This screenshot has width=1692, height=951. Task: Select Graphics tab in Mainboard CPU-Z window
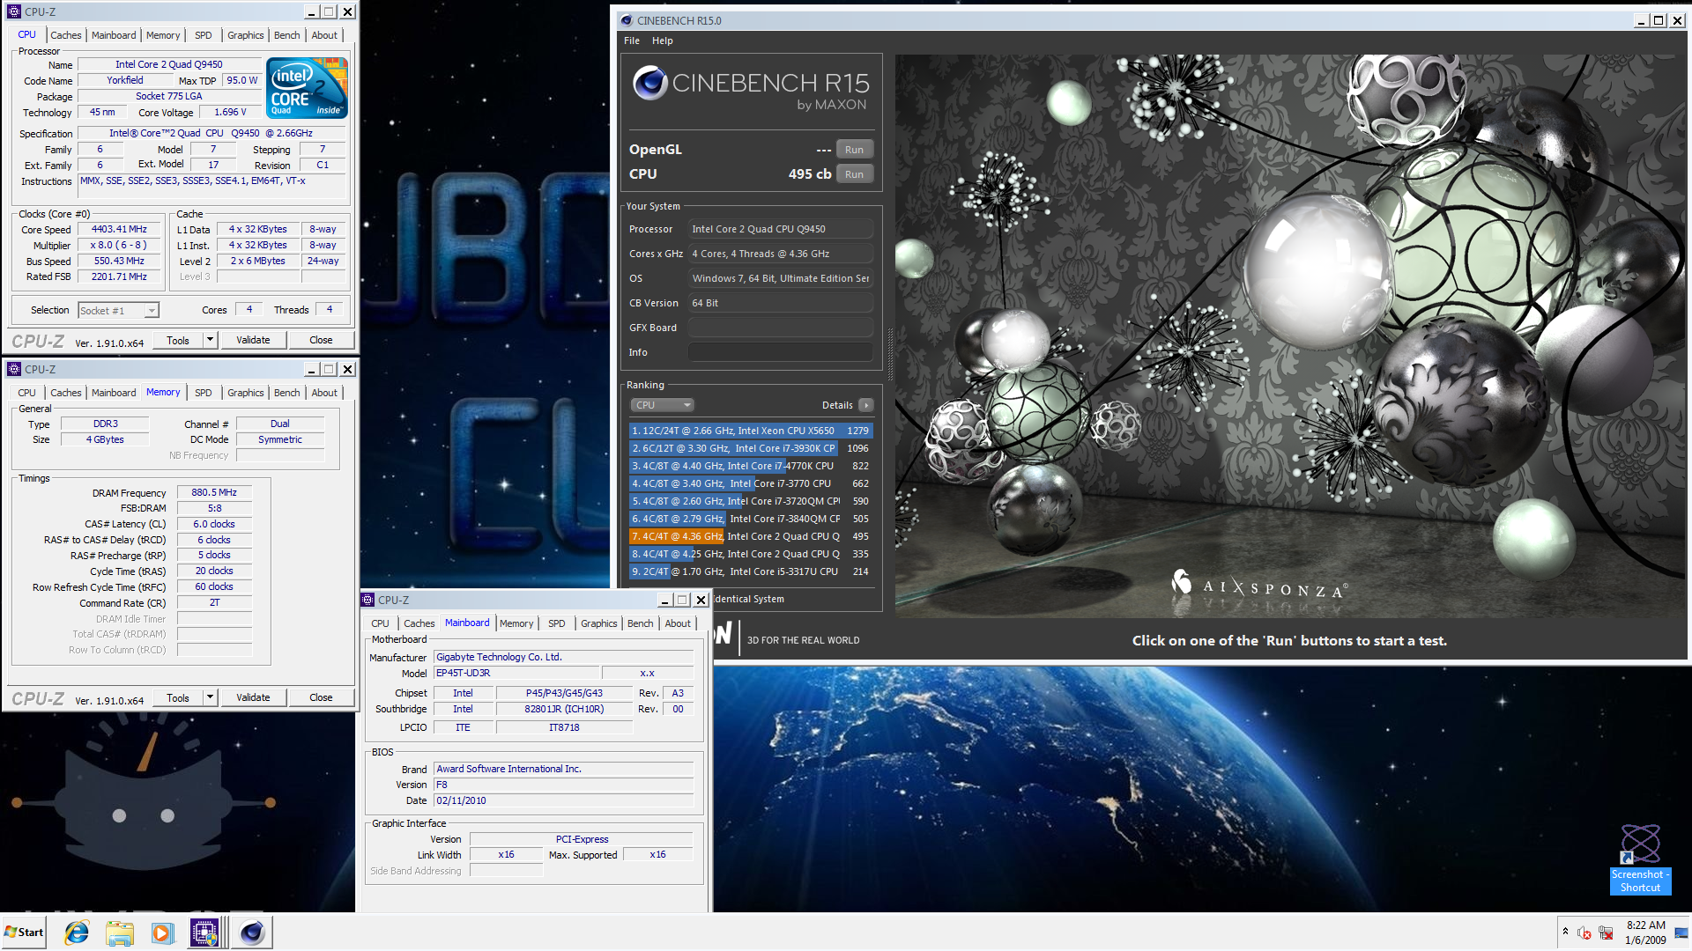pyautogui.click(x=599, y=623)
